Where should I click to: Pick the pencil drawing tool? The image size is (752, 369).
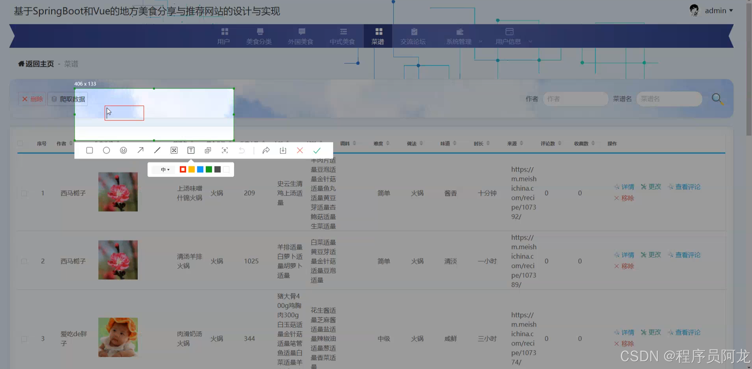tap(157, 150)
